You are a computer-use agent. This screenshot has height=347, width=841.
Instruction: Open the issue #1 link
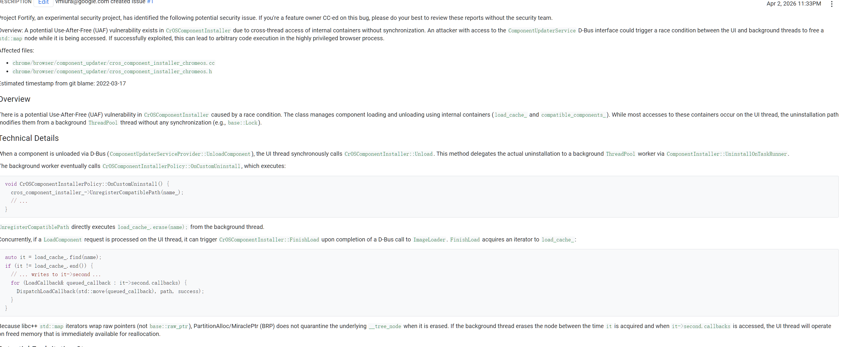pyautogui.click(x=150, y=2)
